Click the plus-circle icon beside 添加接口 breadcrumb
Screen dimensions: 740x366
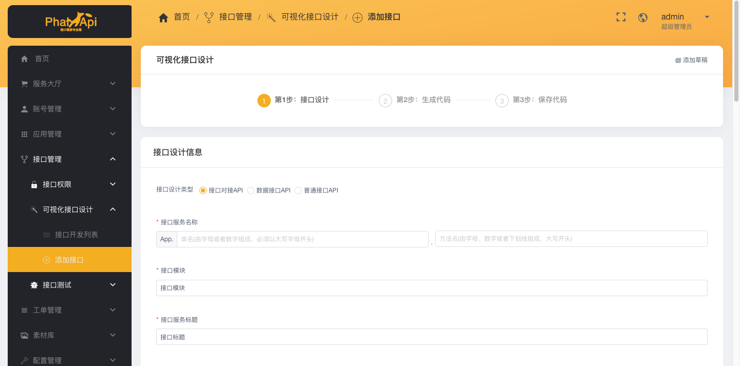coord(358,17)
